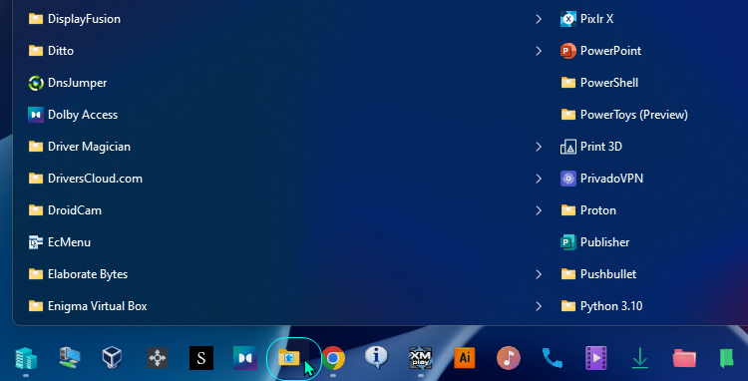Image resolution: width=748 pixels, height=381 pixels.
Task: Expand the Driver Magician submenu arrow
Action: coord(539,147)
